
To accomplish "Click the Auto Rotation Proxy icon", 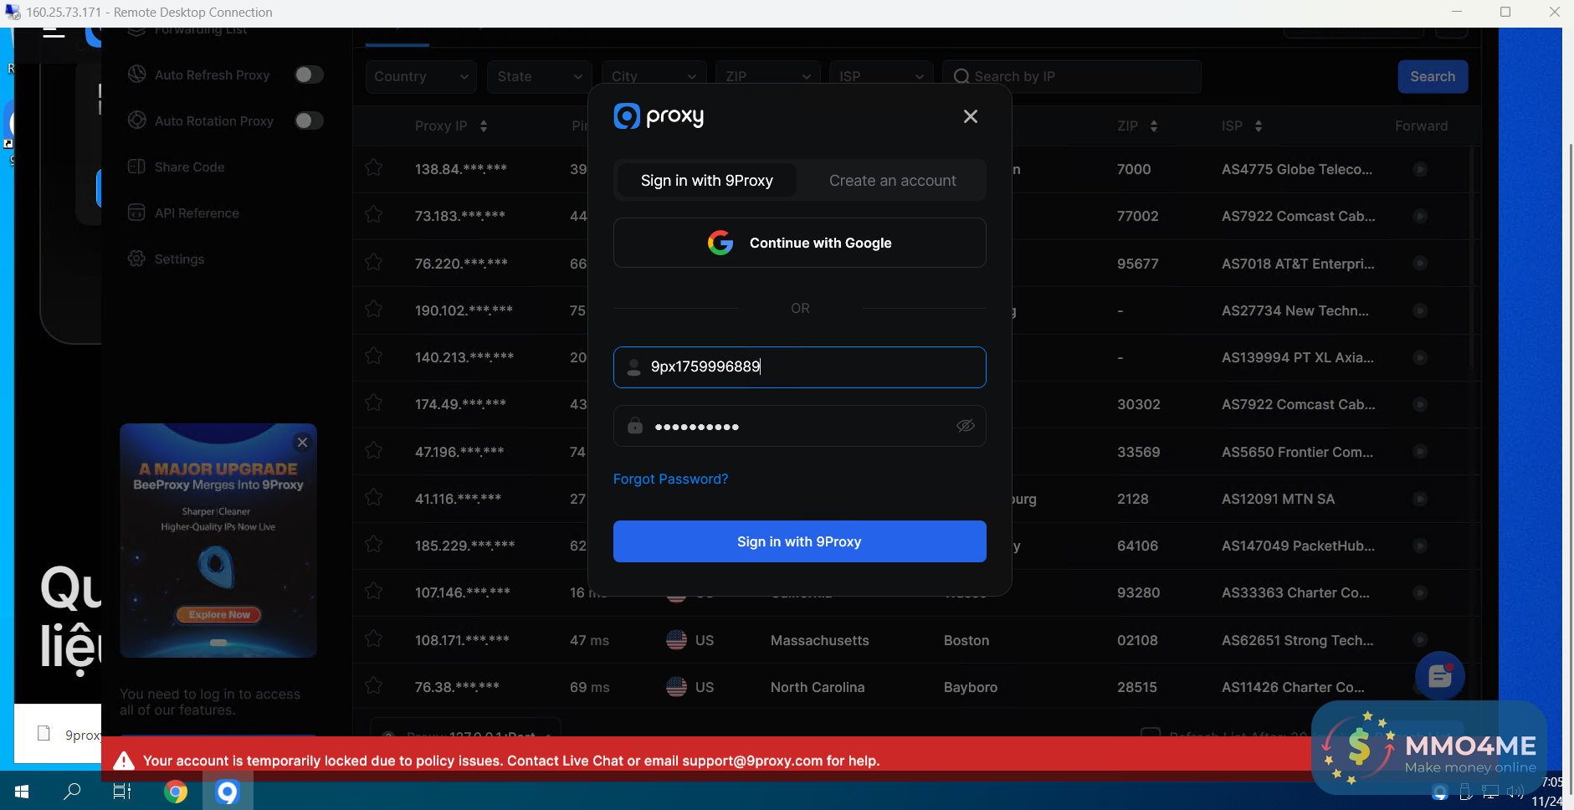I will (136, 120).
